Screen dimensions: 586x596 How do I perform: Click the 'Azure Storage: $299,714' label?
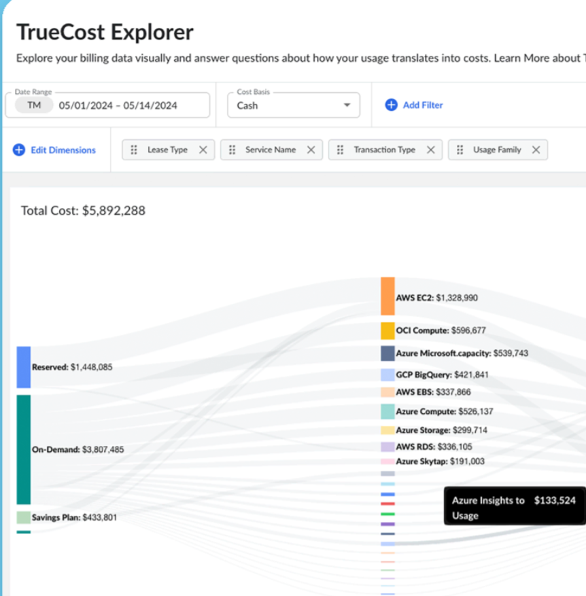pos(441,430)
